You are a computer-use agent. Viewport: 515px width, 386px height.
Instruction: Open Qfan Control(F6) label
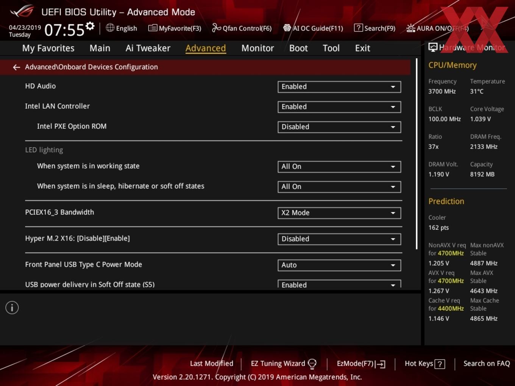click(x=247, y=28)
